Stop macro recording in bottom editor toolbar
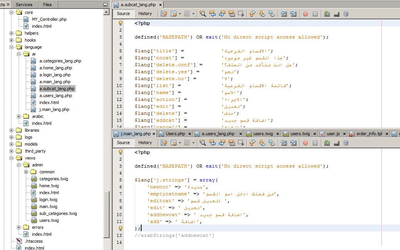The width and height of the screenshot is (400, 250). [x=315, y=143]
